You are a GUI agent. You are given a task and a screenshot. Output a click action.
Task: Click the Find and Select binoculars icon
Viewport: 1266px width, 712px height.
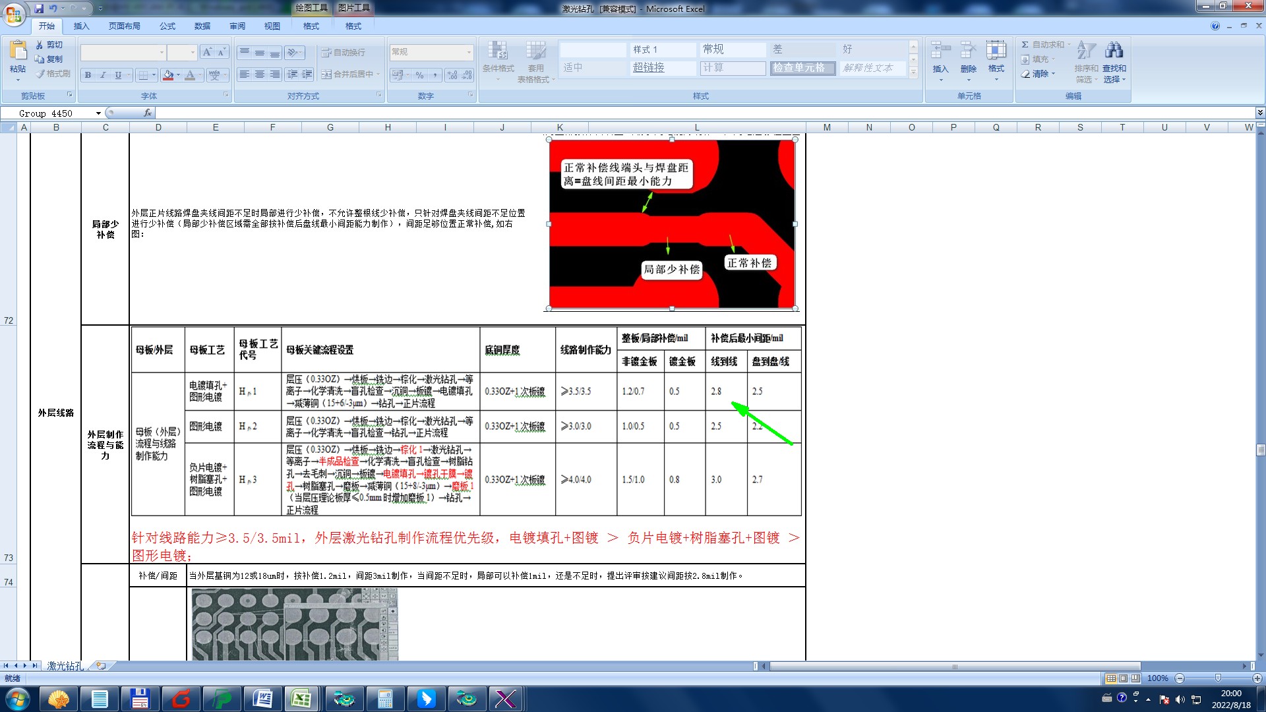point(1114,50)
